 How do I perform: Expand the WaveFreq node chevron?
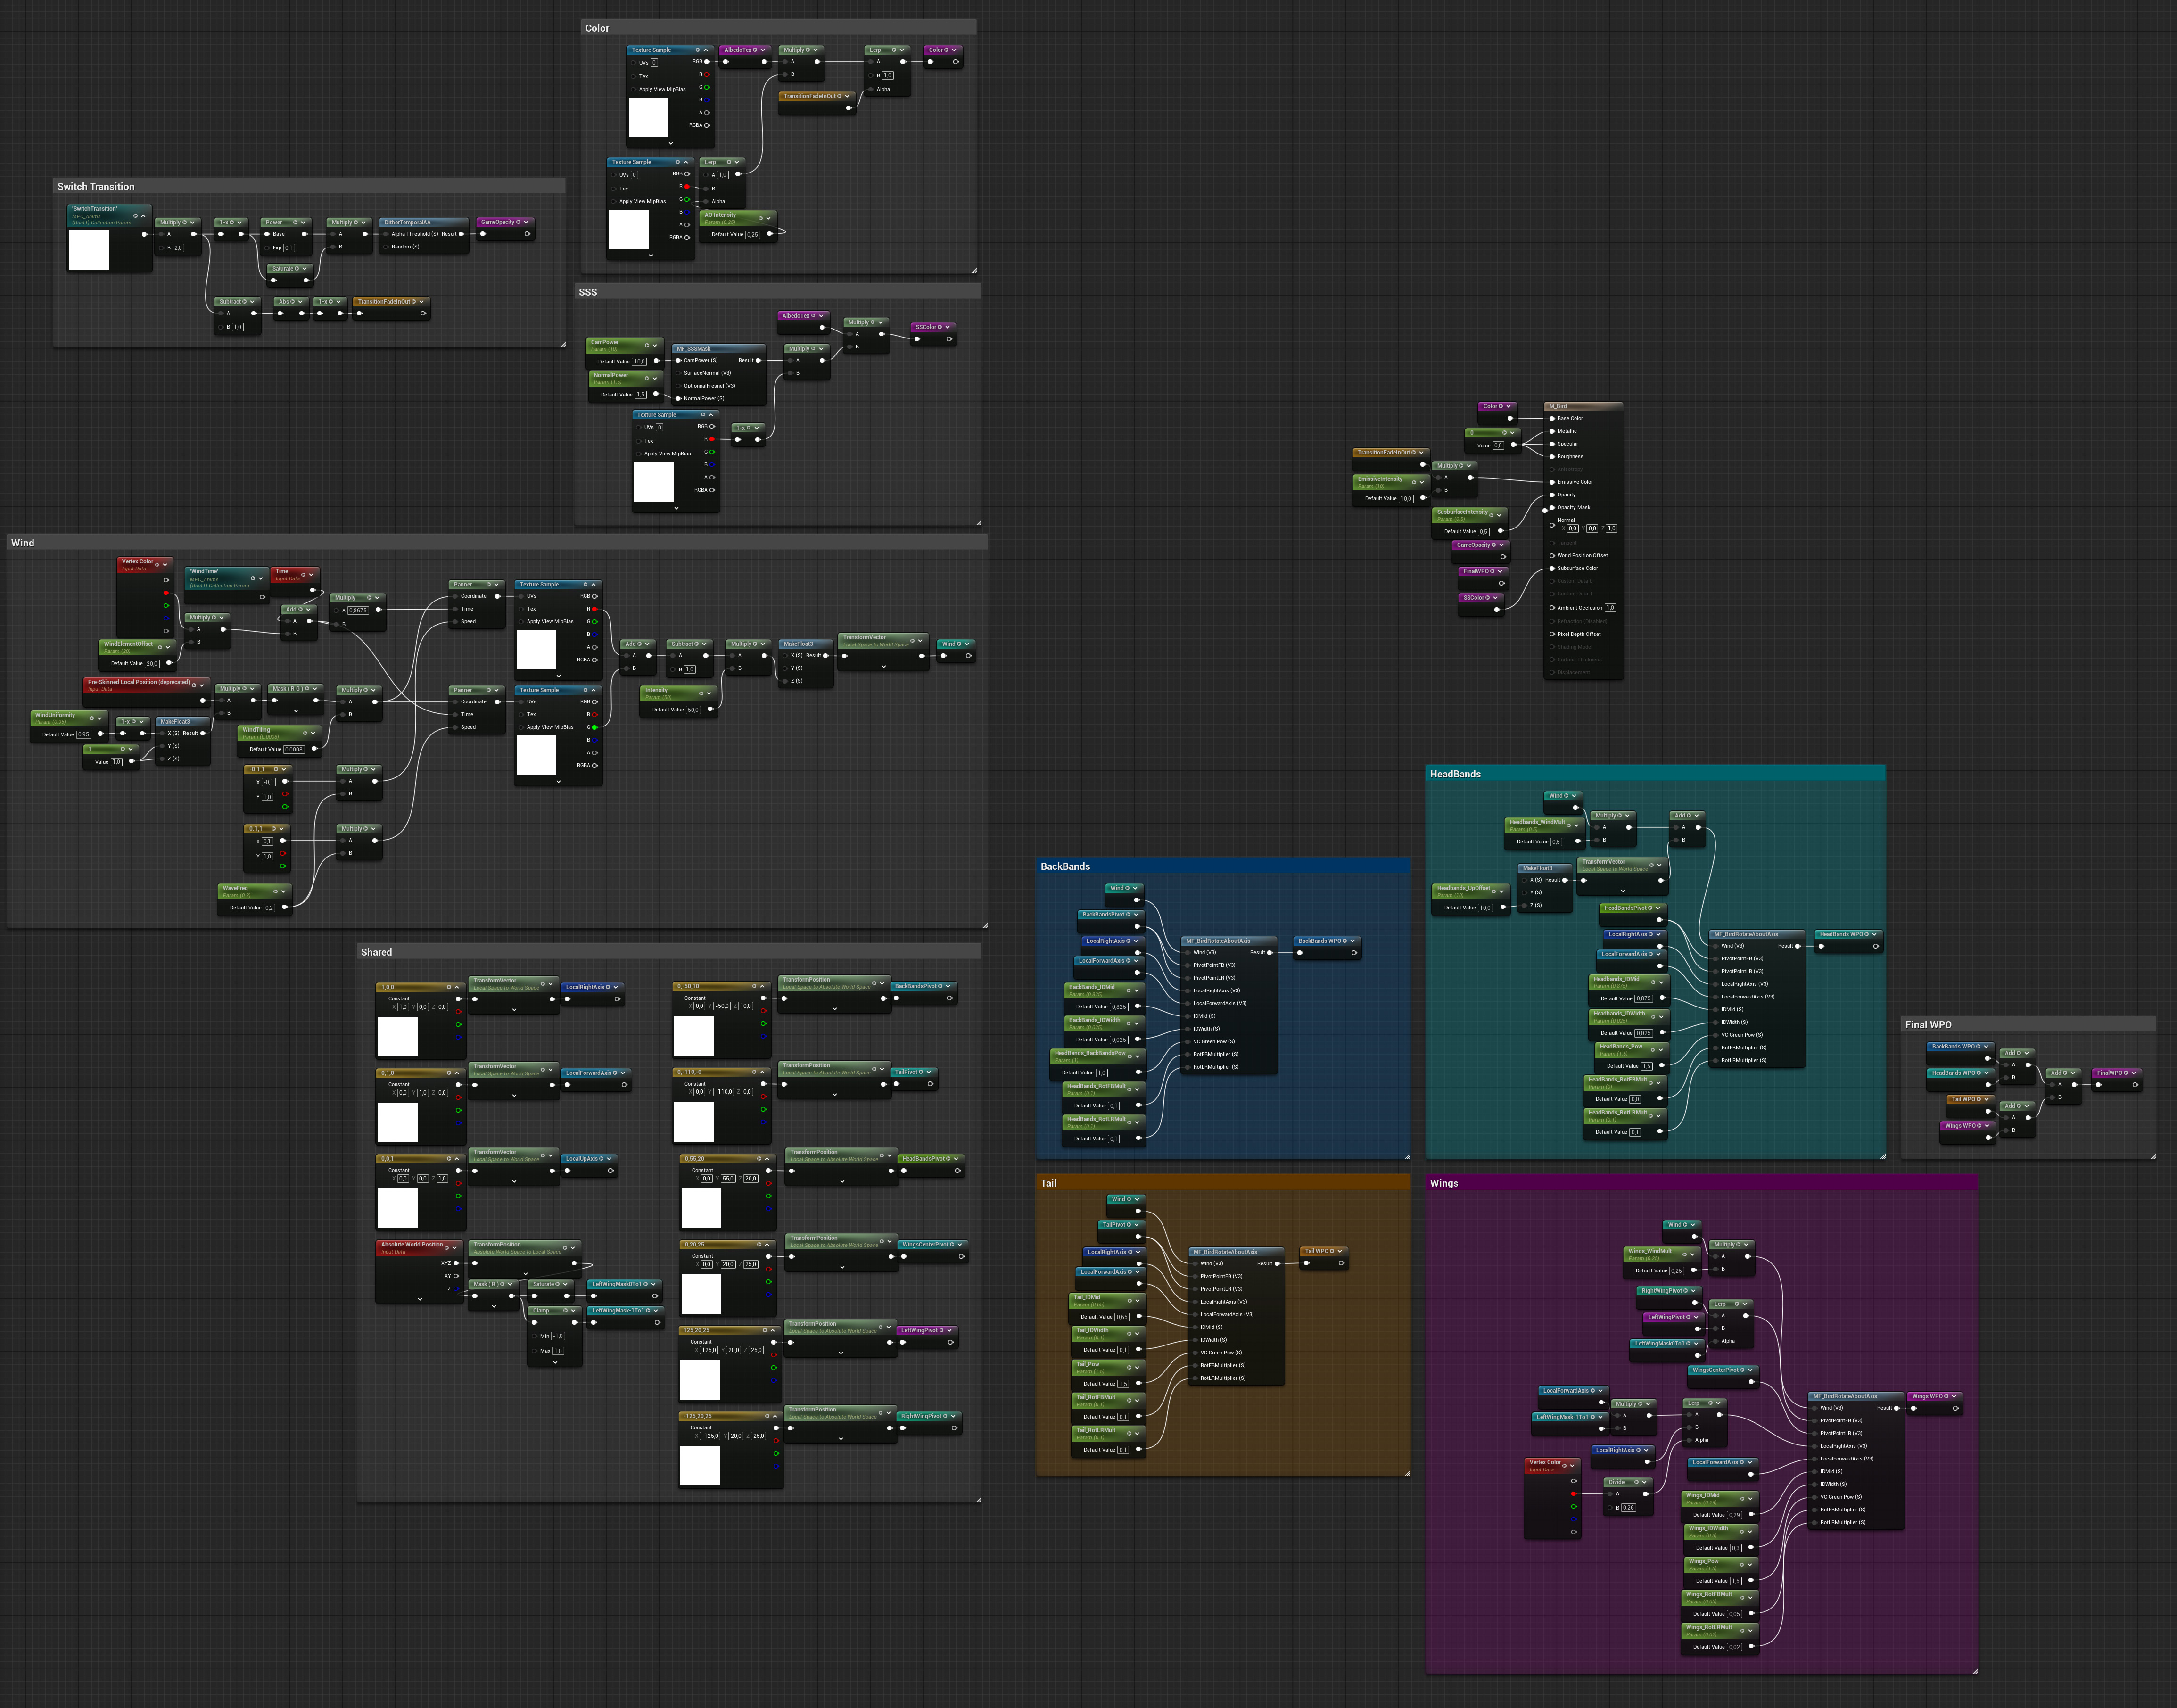(x=284, y=891)
